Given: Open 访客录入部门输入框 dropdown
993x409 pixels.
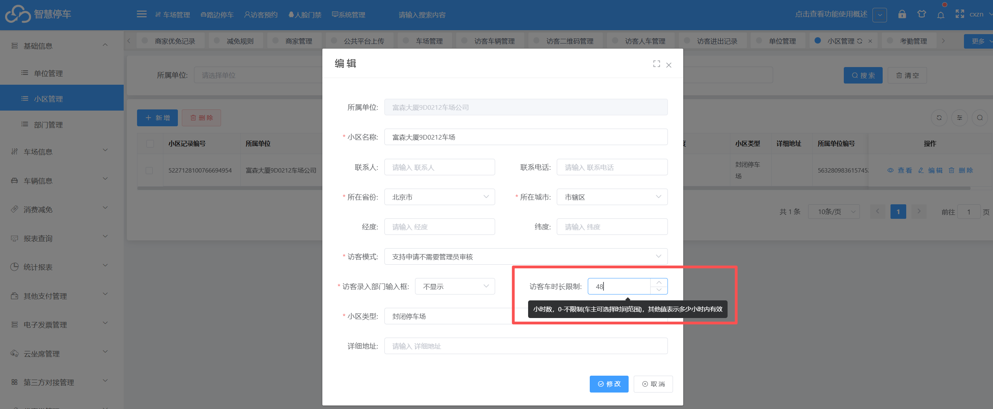Looking at the screenshot, I should (x=455, y=287).
